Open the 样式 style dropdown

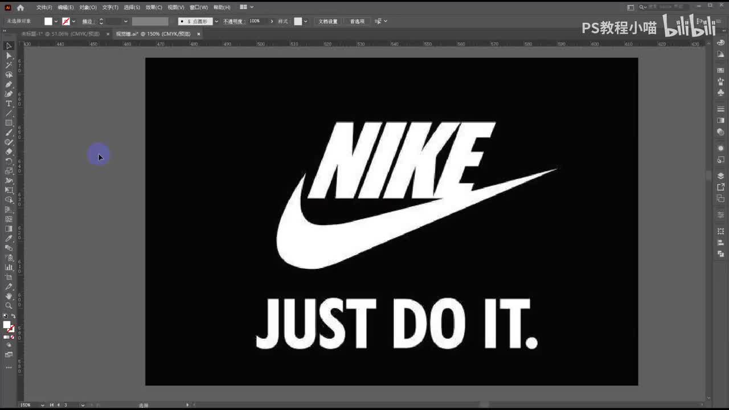click(306, 21)
